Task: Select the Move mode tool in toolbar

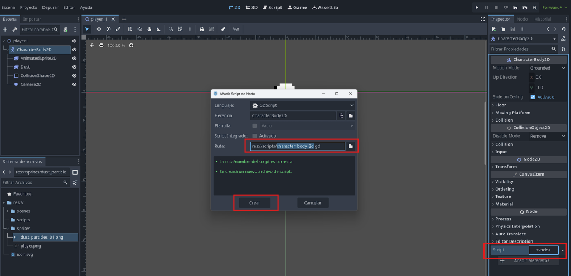Action: pyautogui.click(x=99, y=29)
